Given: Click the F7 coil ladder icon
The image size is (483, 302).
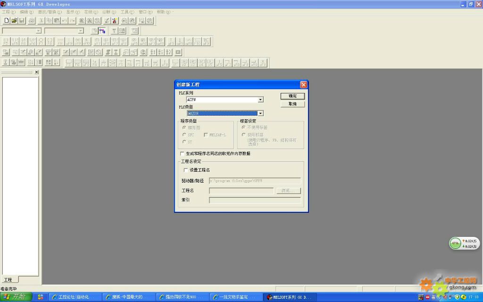Looking at the screenshot, I should point(41,42).
